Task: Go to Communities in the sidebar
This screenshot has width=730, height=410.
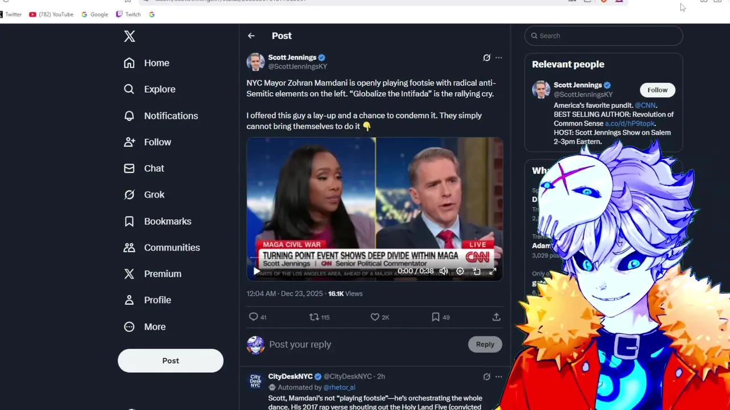Action: pos(161,247)
